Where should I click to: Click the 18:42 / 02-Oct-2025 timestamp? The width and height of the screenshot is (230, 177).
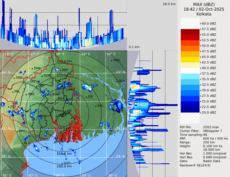pyautogui.click(x=204, y=9)
